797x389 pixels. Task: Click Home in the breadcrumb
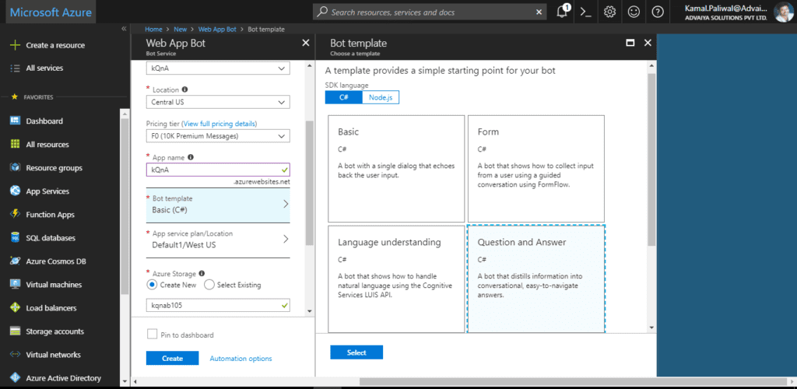click(x=153, y=30)
